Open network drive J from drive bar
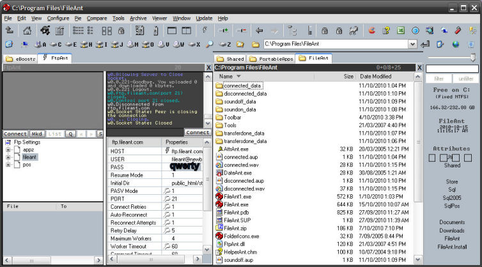 click(117, 45)
